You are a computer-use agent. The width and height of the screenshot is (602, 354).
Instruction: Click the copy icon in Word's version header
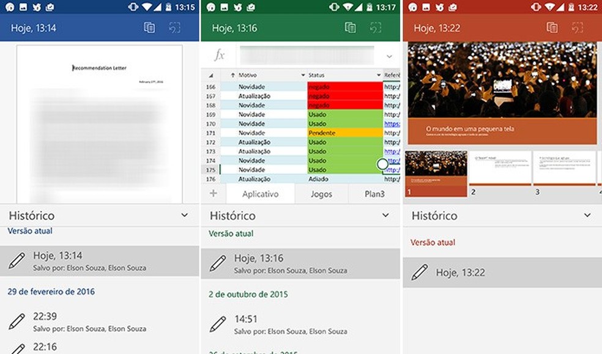tap(149, 28)
